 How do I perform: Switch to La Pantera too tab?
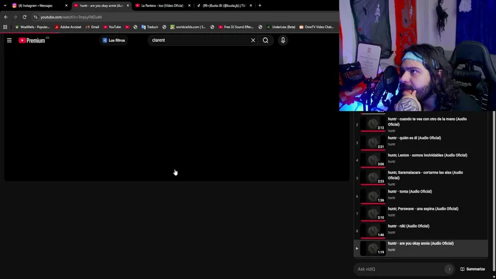162,5
